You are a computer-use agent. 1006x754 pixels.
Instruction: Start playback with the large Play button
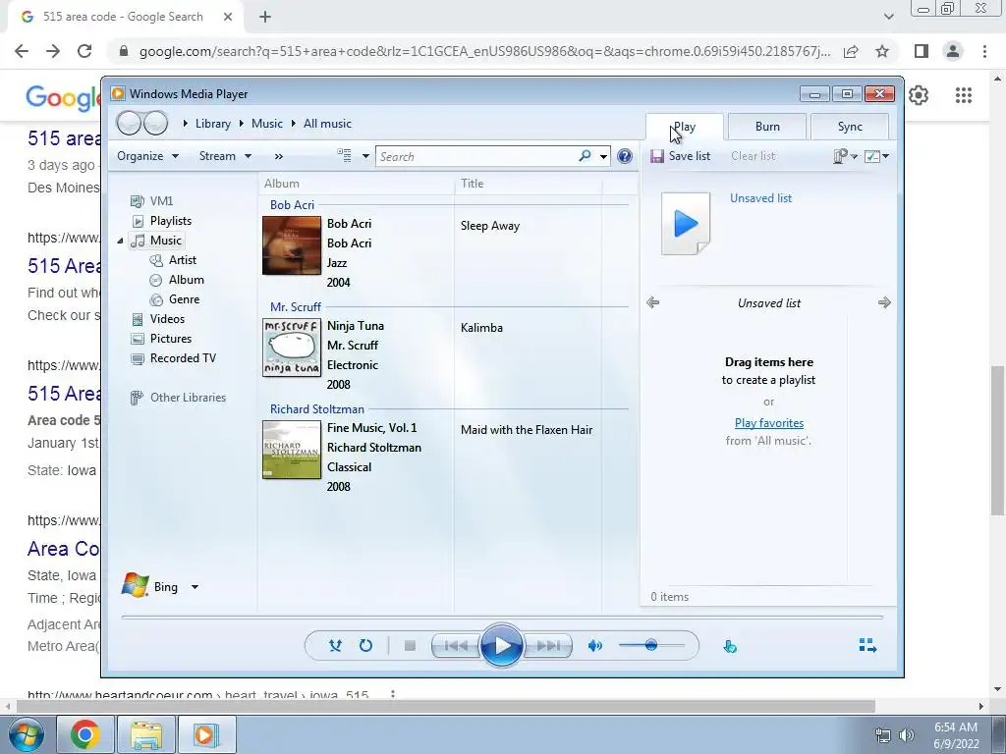click(x=501, y=646)
